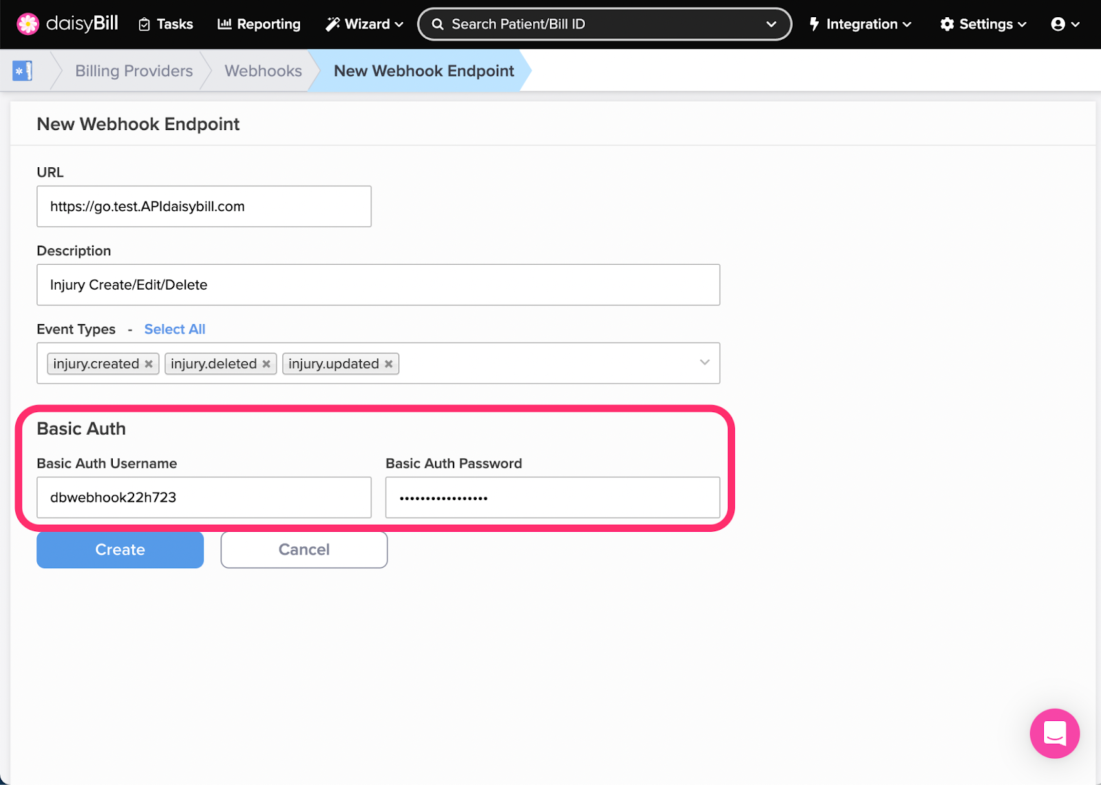The width and height of the screenshot is (1101, 785).
Task: Open the Settings menu
Action: 983,24
